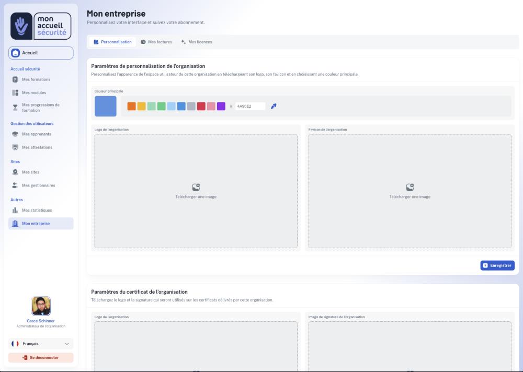
Task: Switch to the Mes licences tab
Action: pos(197,42)
